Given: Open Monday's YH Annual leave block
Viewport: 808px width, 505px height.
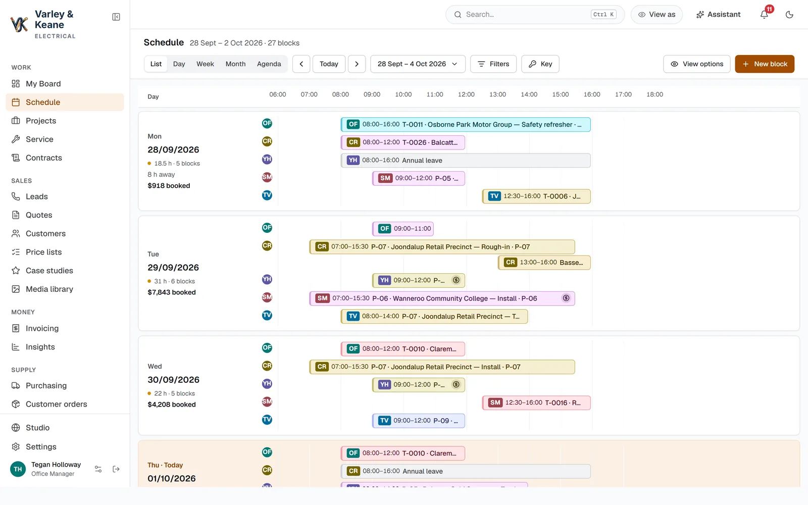Looking at the screenshot, I should click(466, 161).
